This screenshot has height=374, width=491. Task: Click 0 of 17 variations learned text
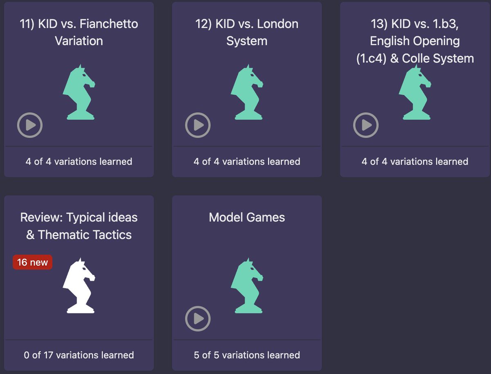pos(79,355)
